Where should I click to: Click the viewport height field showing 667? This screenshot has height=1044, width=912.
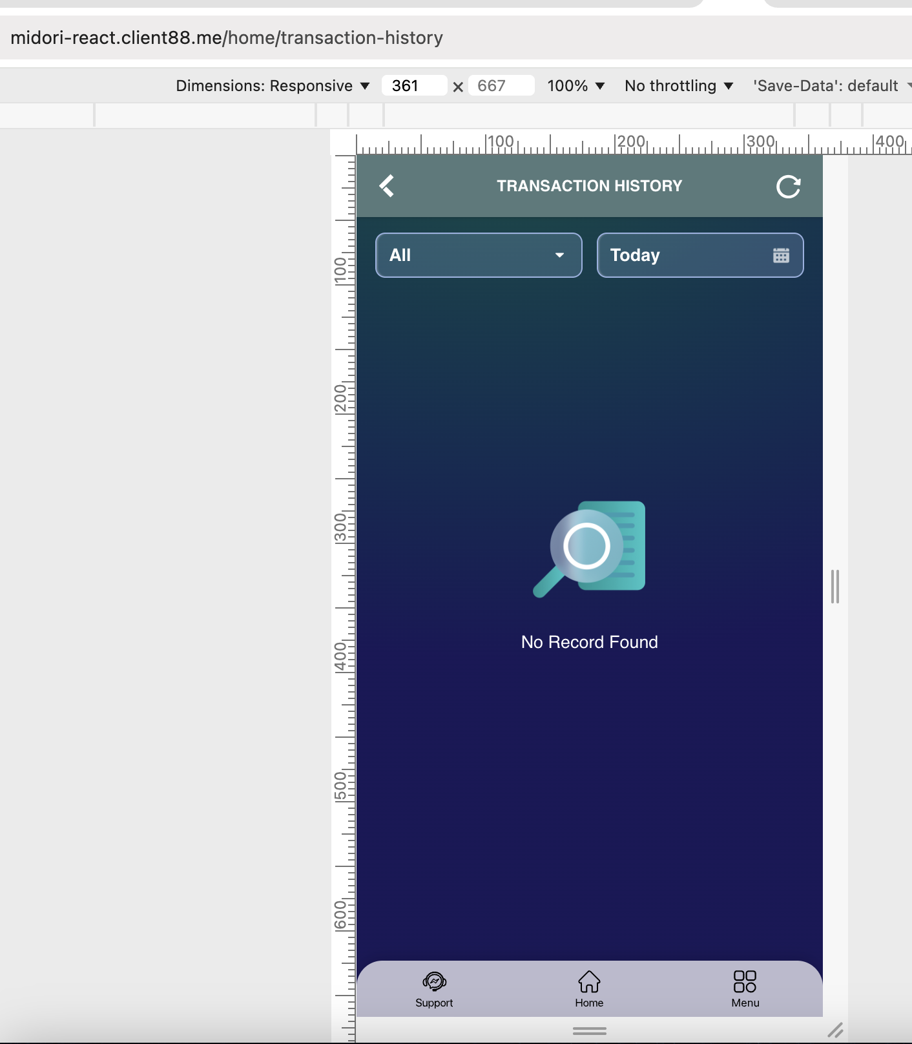pyautogui.click(x=501, y=86)
